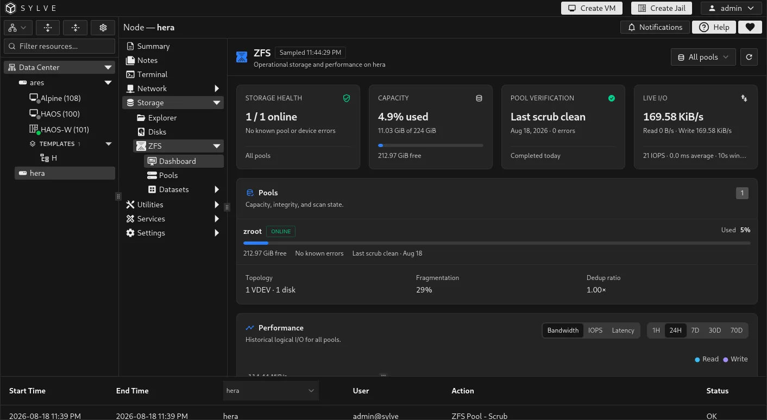Image resolution: width=767 pixels, height=420 pixels.
Task: Click the zroot pool usage progress bar
Action: (x=497, y=243)
